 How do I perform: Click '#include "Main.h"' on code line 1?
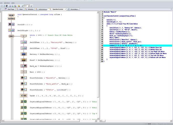[110, 12]
